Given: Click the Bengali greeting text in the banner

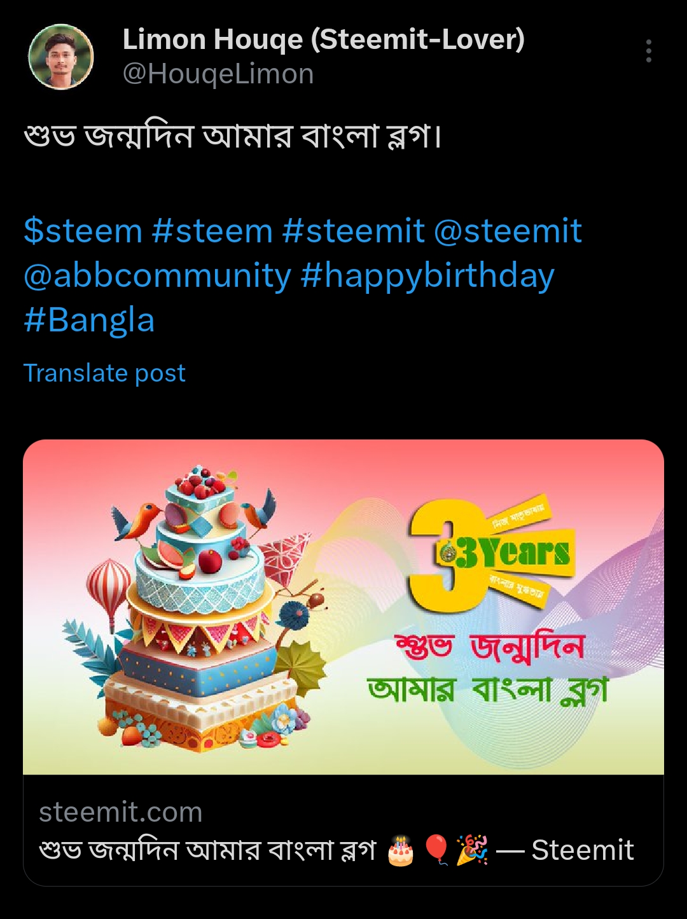Looking at the screenshot, I should point(488,669).
